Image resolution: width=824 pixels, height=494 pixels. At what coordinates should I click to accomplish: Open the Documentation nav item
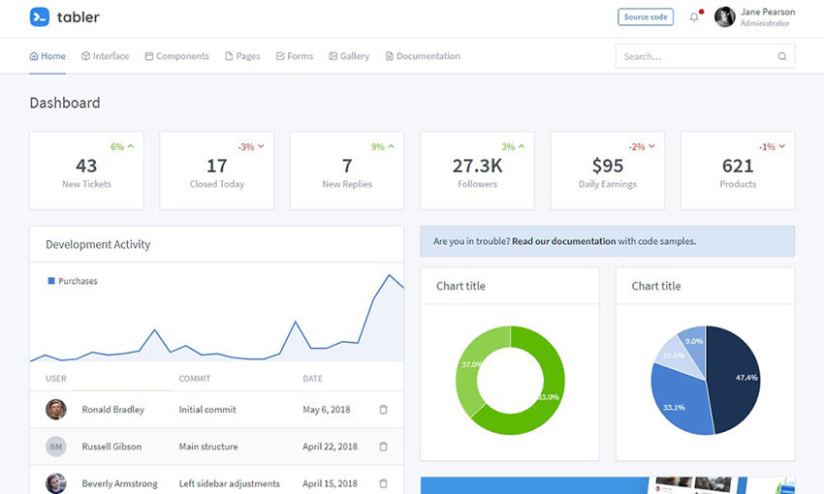(x=423, y=56)
